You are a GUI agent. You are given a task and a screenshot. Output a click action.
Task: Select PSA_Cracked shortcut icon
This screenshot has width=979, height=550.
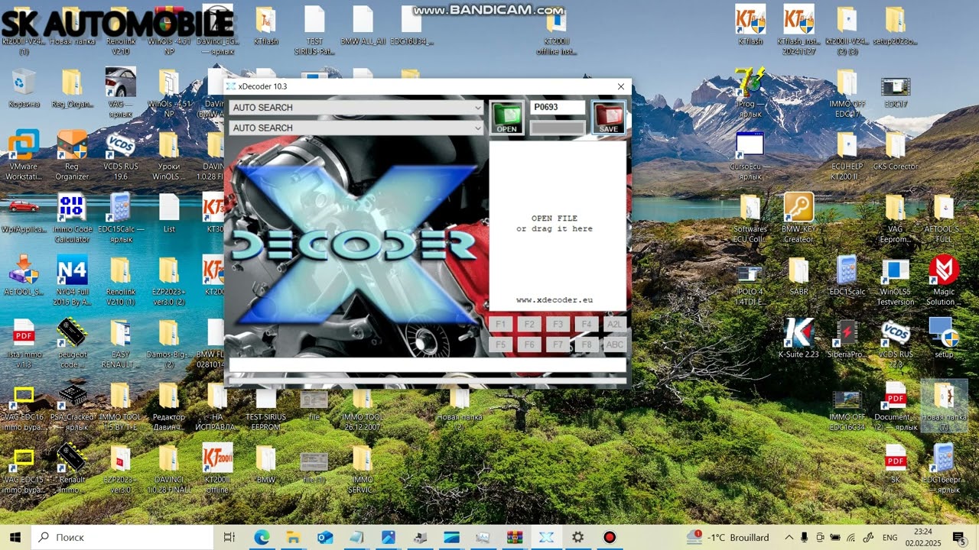click(x=72, y=406)
